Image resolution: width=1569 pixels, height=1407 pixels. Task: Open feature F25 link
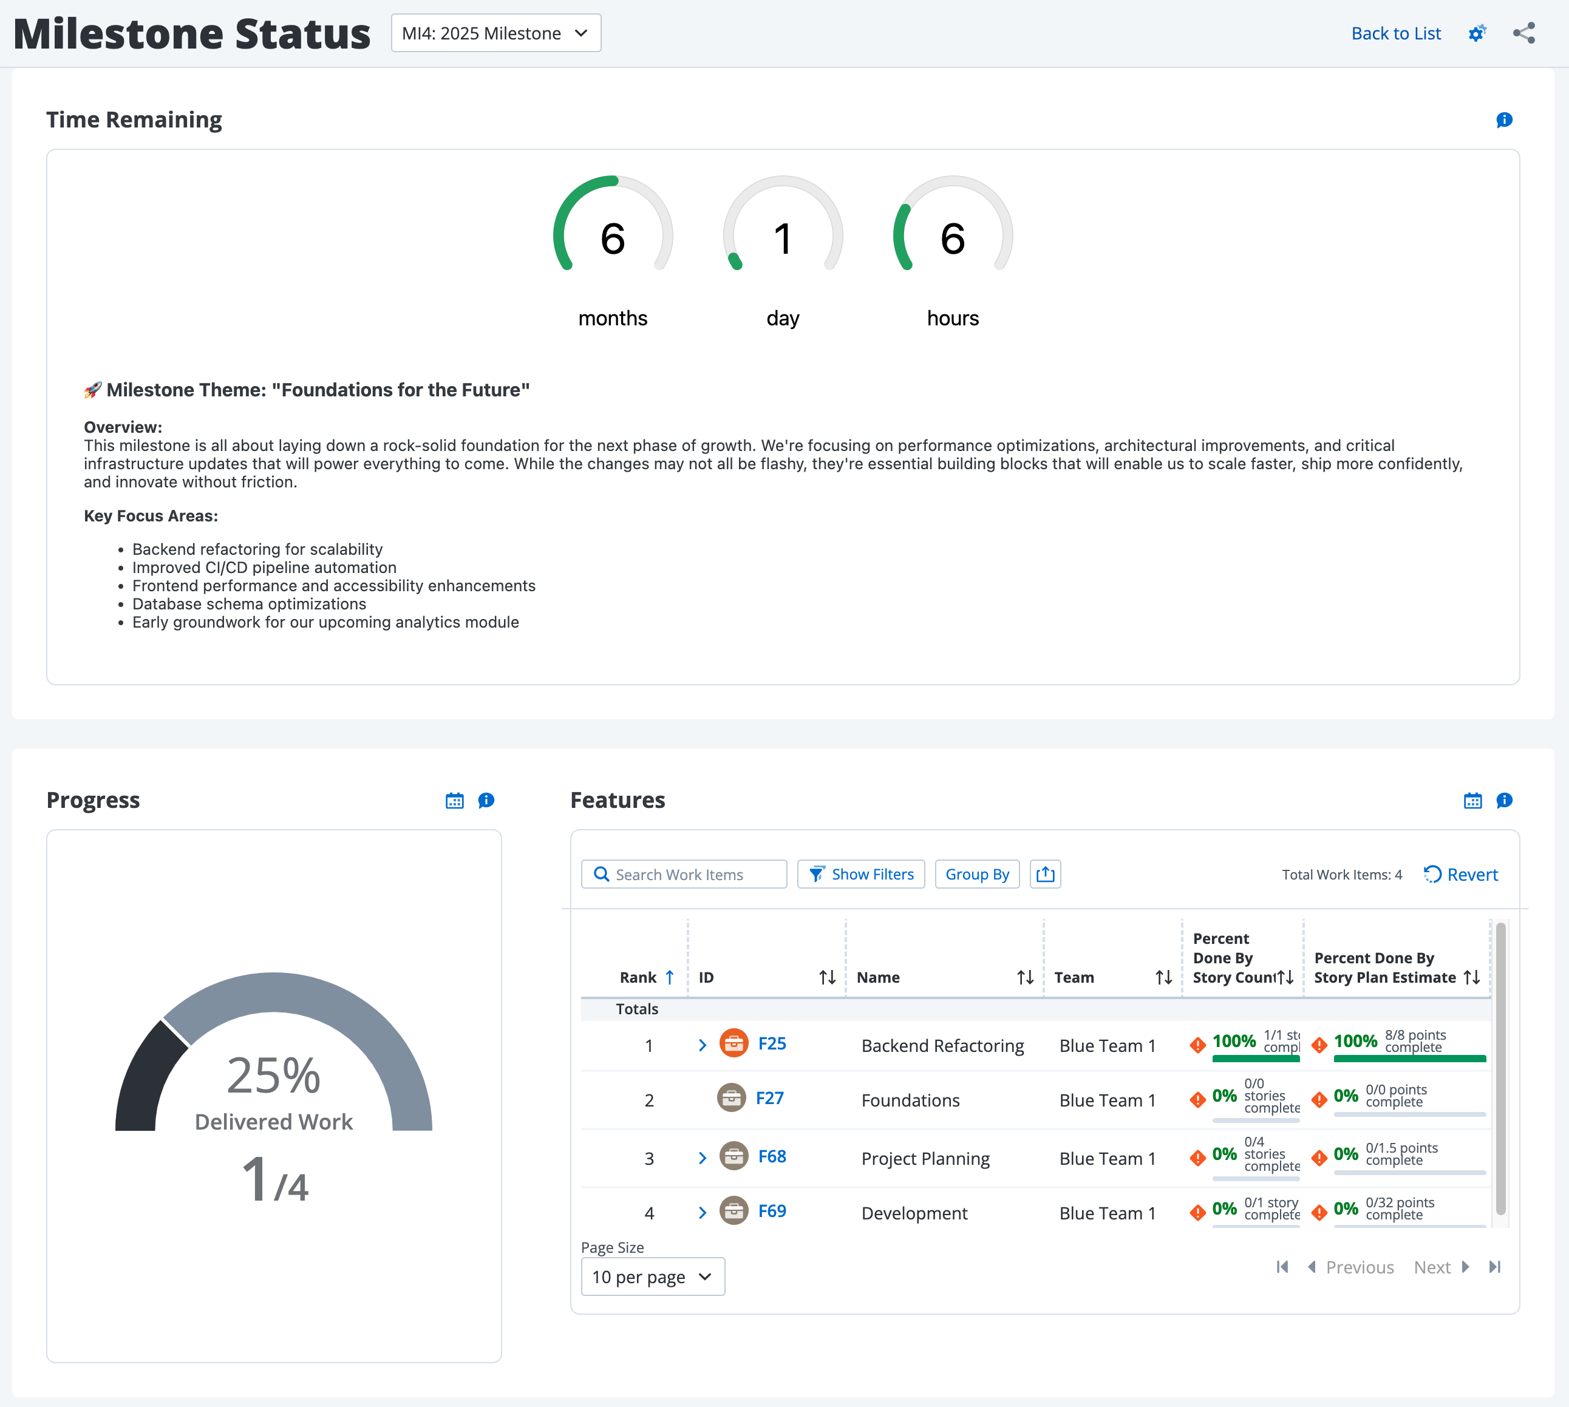pyautogui.click(x=772, y=1043)
